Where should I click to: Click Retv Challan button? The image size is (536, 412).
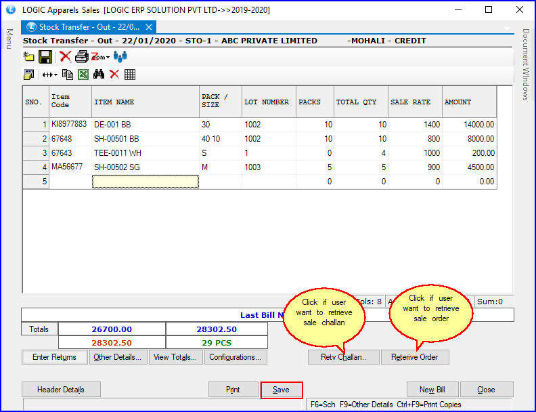[x=344, y=357]
